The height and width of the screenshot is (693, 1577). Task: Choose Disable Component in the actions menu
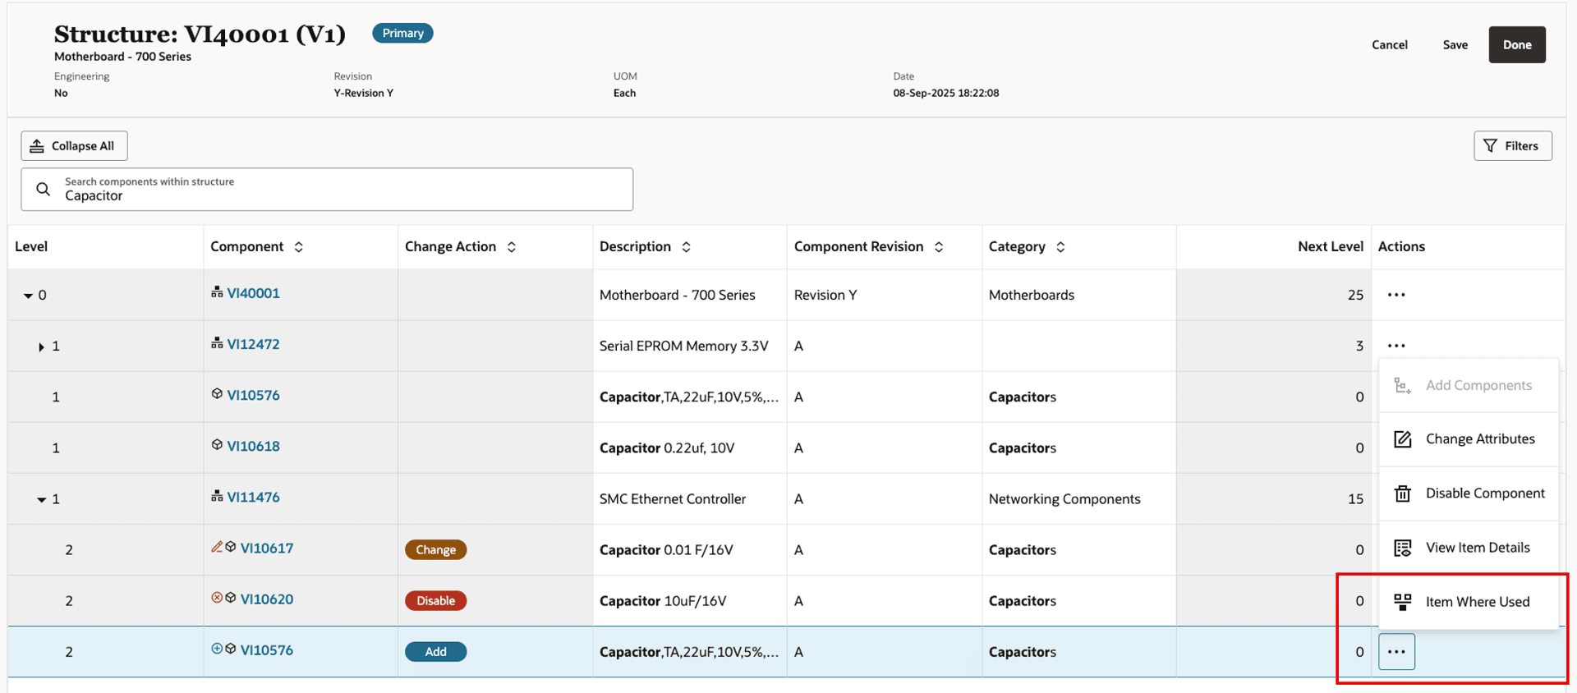coord(1469,493)
